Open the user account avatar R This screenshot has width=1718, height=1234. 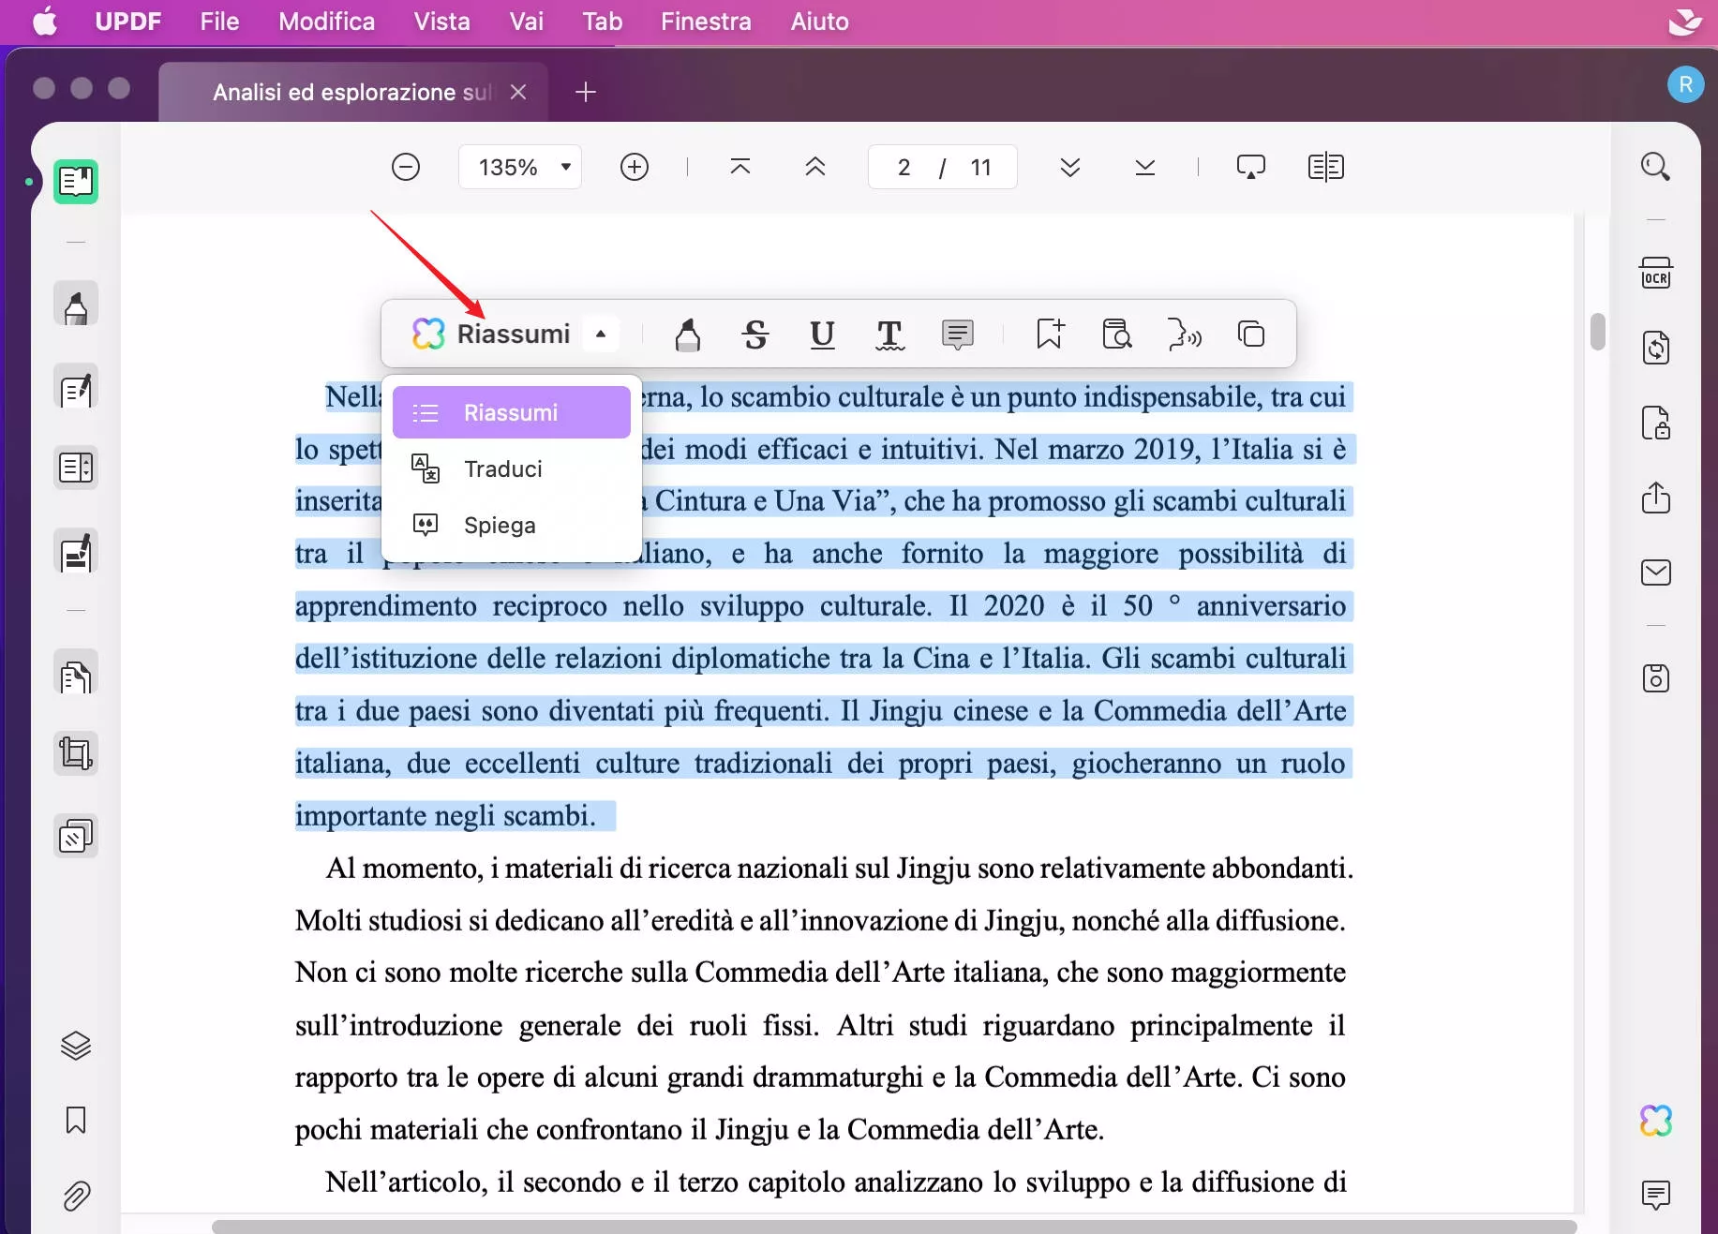click(x=1685, y=85)
